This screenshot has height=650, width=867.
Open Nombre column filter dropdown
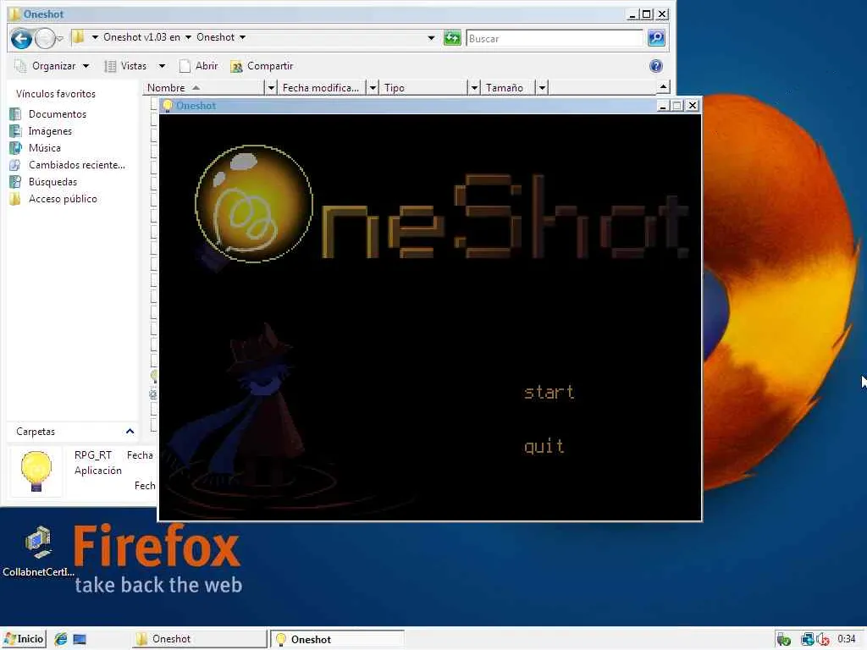[271, 87]
